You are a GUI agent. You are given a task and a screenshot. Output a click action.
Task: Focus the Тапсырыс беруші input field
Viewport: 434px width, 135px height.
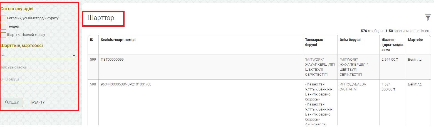[x=38, y=67]
